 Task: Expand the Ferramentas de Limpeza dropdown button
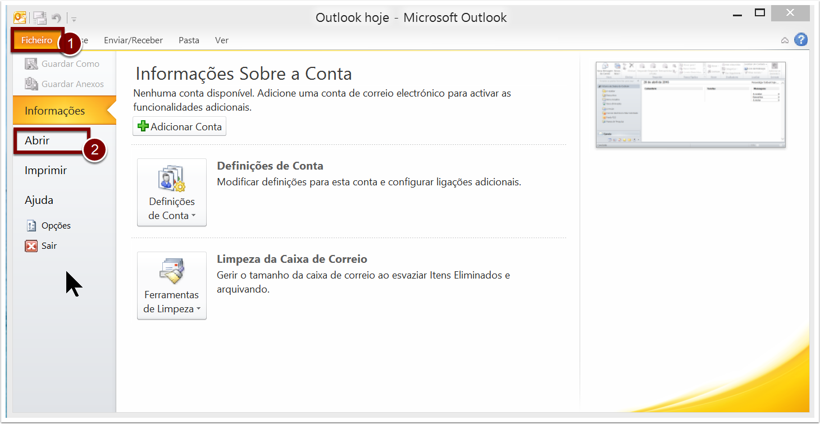[x=172, y=286]
